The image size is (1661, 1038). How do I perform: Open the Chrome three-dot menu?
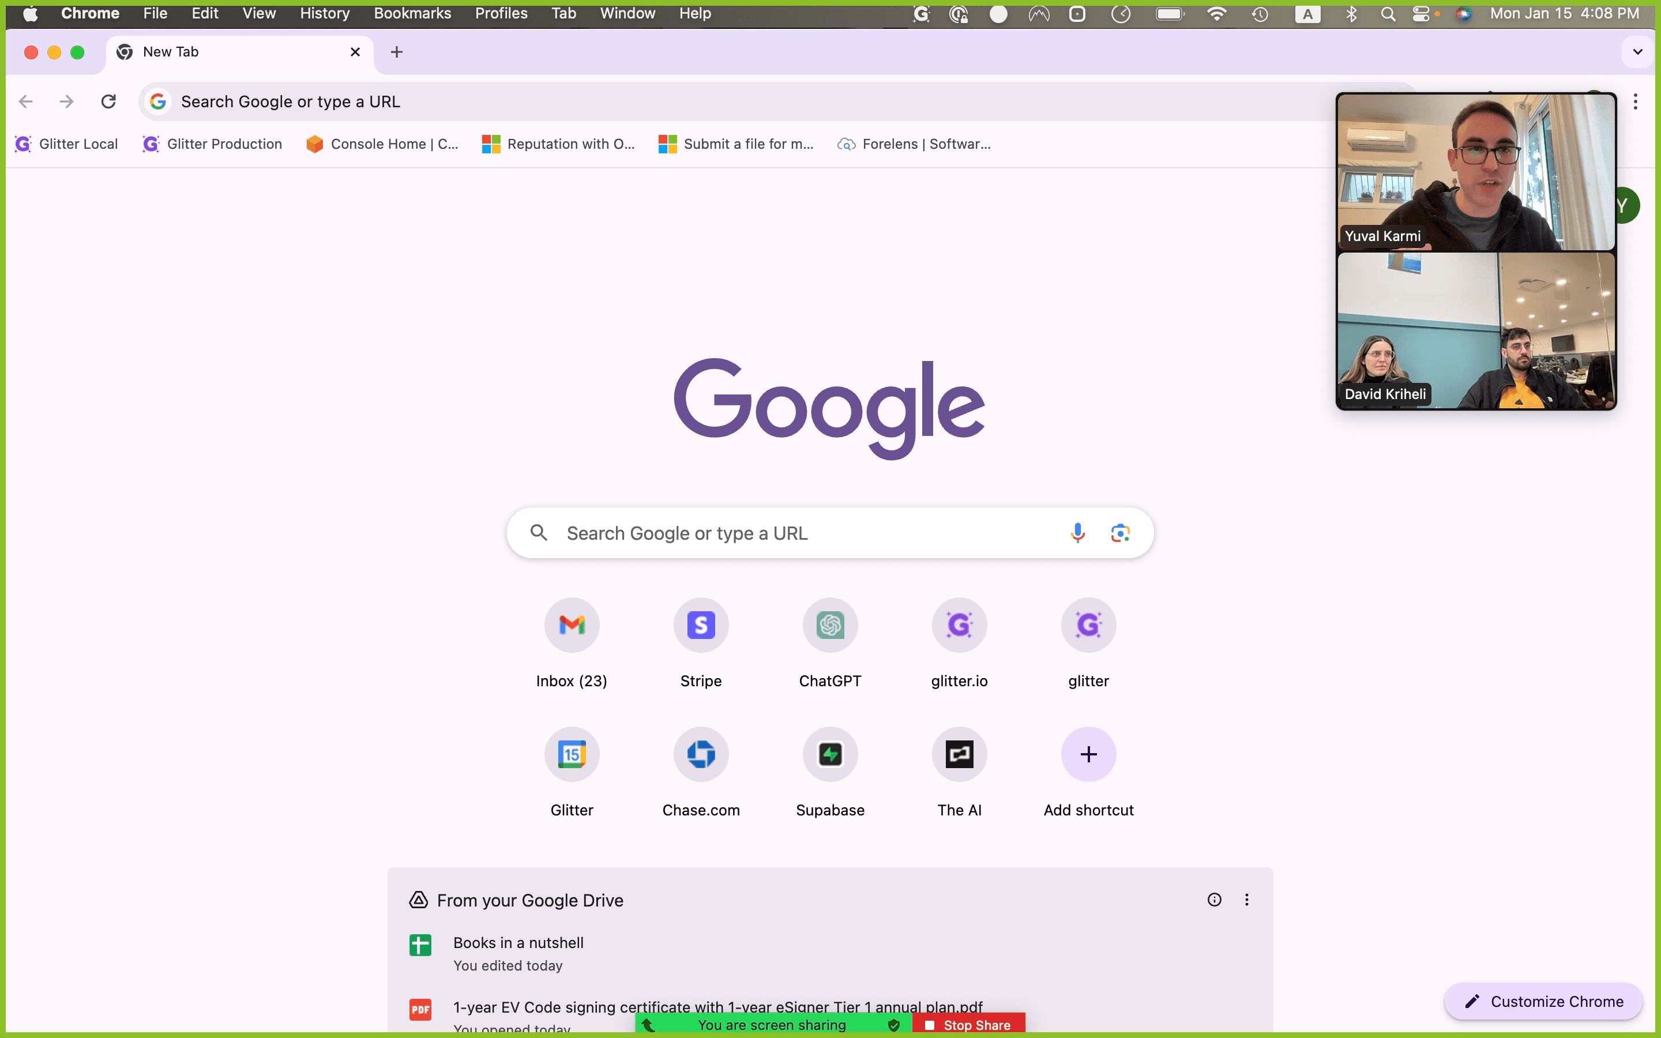[x=1636, y=101]
